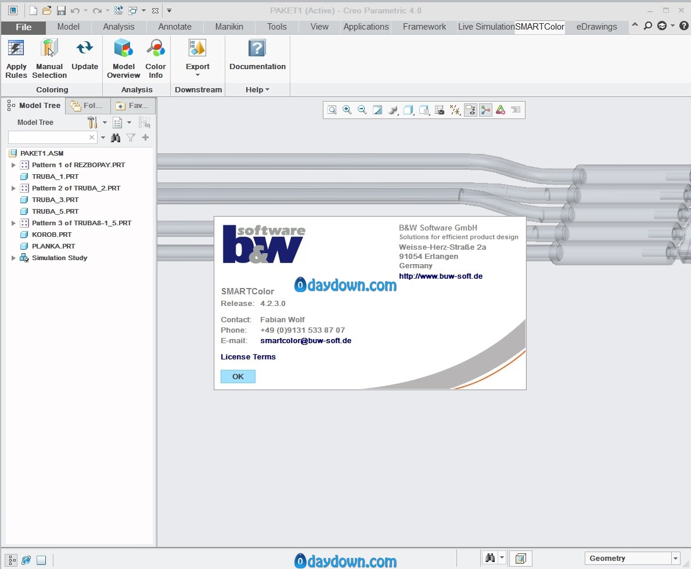Select TRUBA_1.PRT in the model tree
Image resolution: width=691 pixels, height=569 pixels.
pyautogui.click(x=55, y=177)
